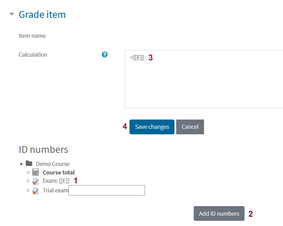Select the Course total item text

(x=59, y=172)
